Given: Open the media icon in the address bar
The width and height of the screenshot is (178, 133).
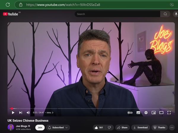Looking at the screenshot, I should tap(172, 5).
